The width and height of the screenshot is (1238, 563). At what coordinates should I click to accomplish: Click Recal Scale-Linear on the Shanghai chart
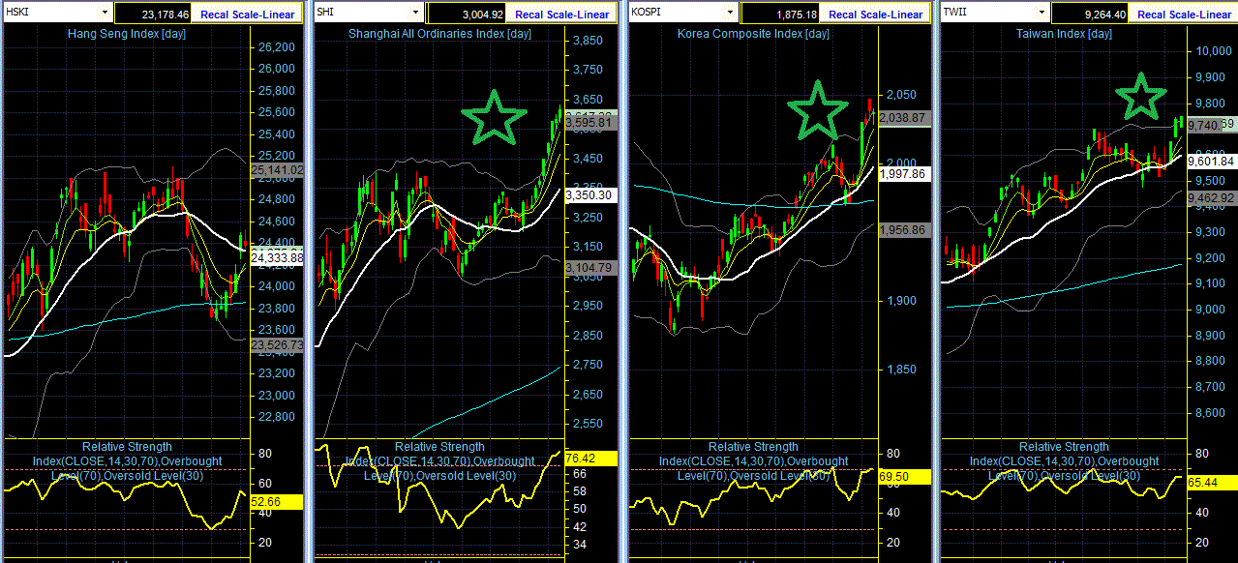(561, 14)
